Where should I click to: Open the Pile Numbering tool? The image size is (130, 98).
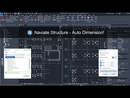[x=78, y=19]
